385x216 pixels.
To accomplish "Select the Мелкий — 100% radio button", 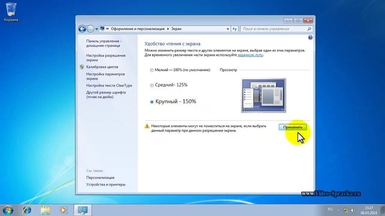I will pos(152,70).
